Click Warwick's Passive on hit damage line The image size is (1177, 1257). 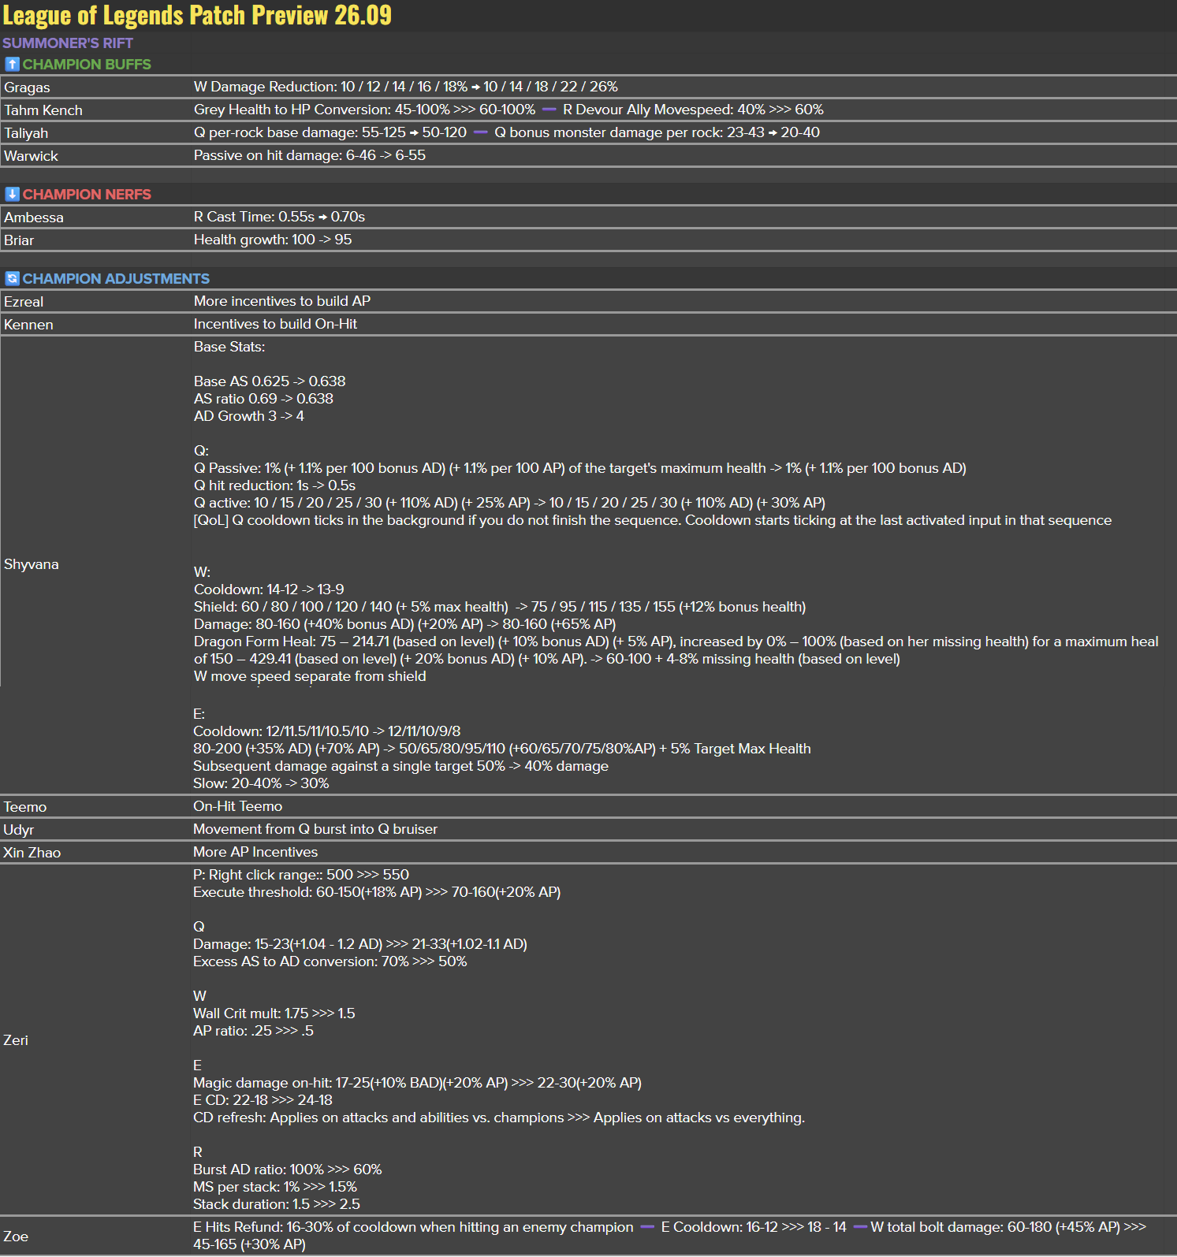pos(310,155)
